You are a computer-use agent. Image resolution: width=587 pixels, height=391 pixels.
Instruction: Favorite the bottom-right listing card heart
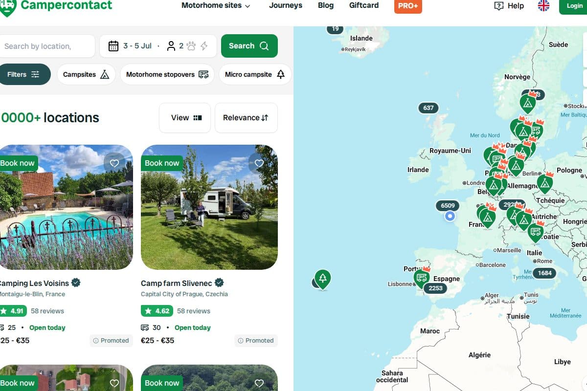[259, 383]
